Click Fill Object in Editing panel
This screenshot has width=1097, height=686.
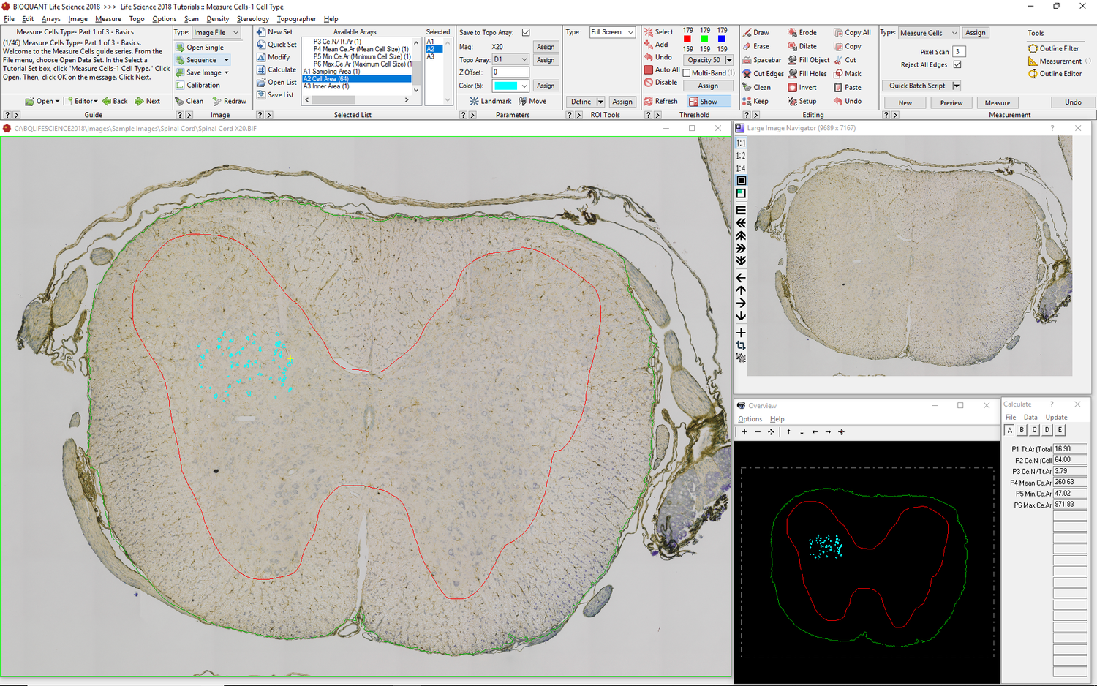808,60
